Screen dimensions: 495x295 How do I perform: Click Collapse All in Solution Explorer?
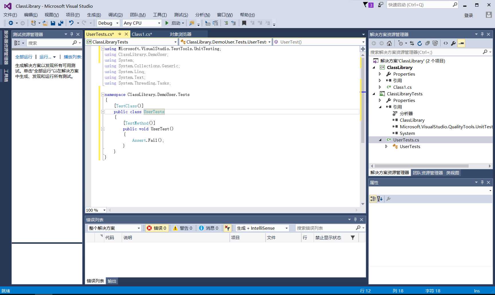pos(427,43)
